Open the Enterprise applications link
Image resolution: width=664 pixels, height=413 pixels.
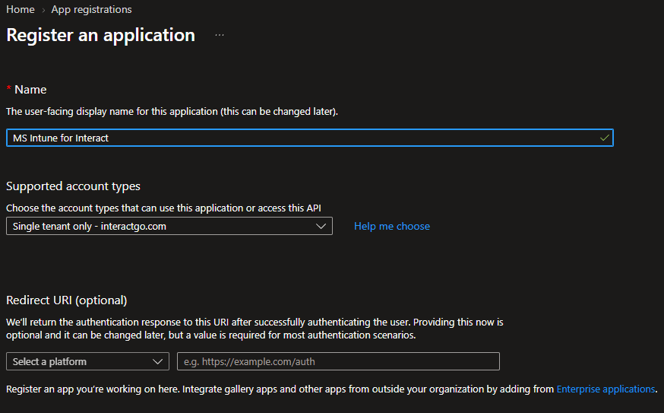(606, 389)
